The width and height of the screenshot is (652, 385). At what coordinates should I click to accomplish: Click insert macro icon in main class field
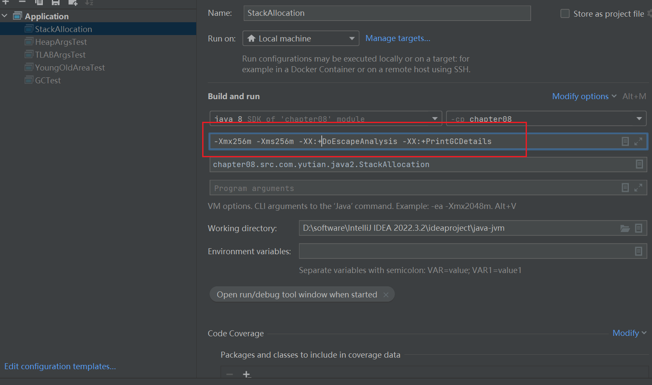[639, 165]
